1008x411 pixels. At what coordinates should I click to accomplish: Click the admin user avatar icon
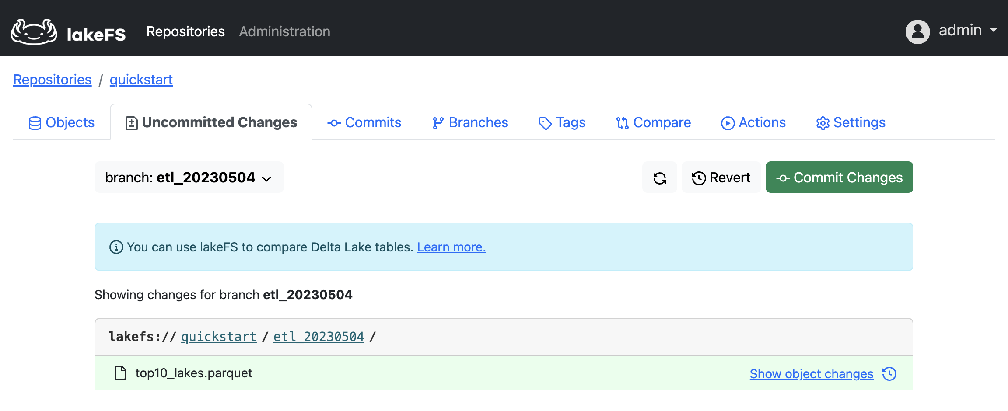click(x=917, y=31)
